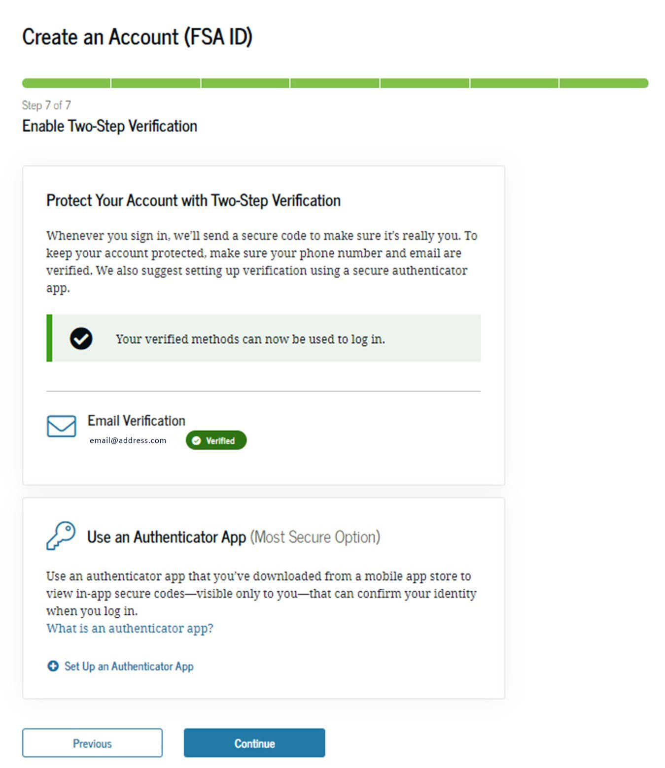This screenshot has height=768, width=665.
Task: Click the envelope Email Verification icon
Action: coord(62,426)
